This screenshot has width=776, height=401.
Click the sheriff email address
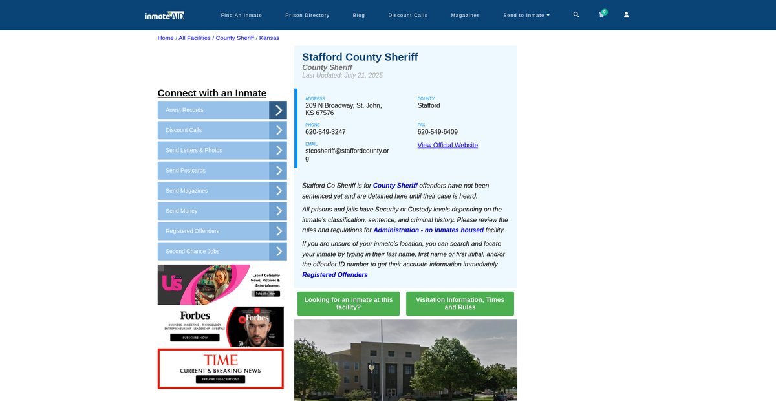[347, 155]
